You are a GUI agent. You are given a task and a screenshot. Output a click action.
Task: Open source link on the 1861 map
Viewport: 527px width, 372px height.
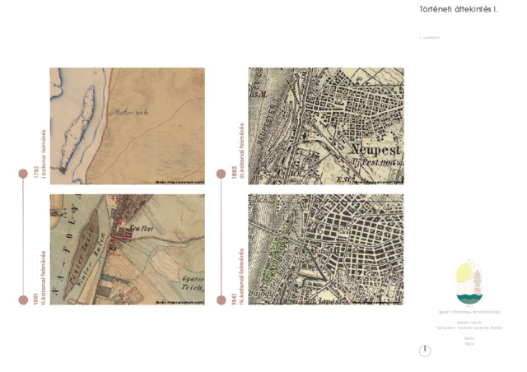point(179,302)
